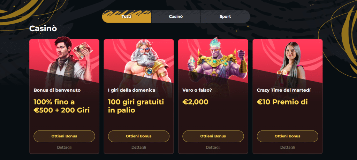357x160 pixels.
Task: Open Dettagli under Vero o falso?
Action: (213, 147)
